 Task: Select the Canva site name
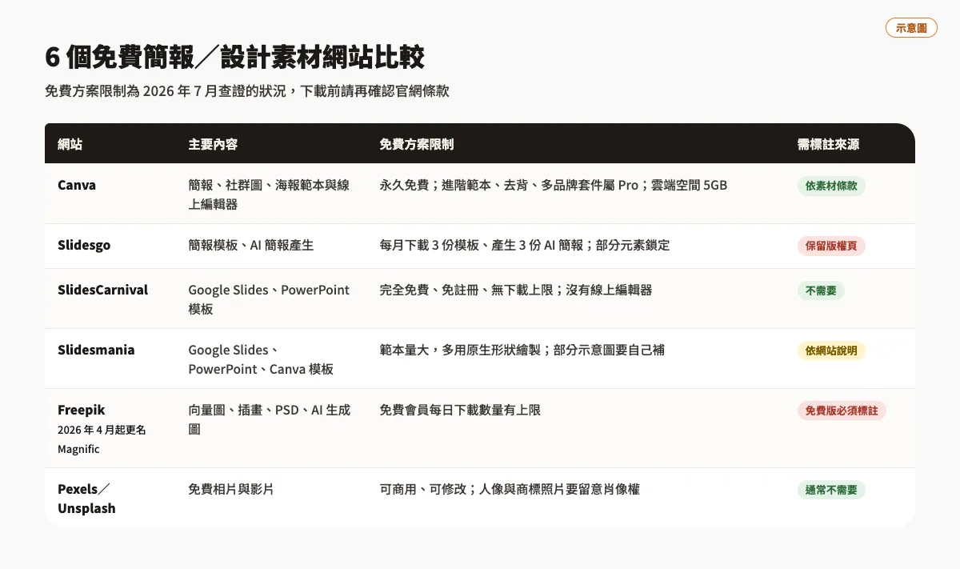pyautogui.click(x=77, y=185)
